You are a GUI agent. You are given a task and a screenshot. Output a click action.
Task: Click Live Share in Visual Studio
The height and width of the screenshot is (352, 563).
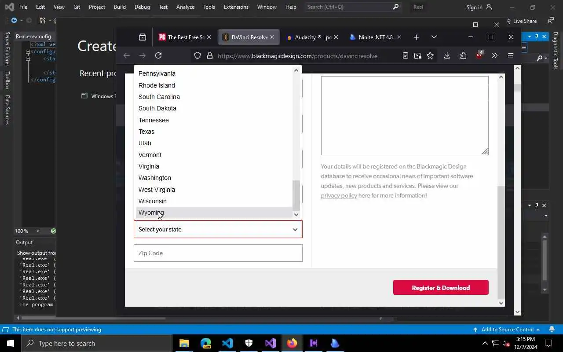[521, 21]
